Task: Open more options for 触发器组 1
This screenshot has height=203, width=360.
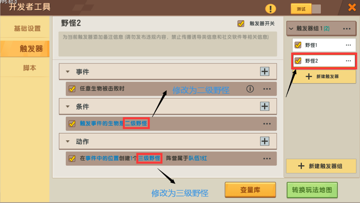Action: pyautogui.click(x=347, y=29)
